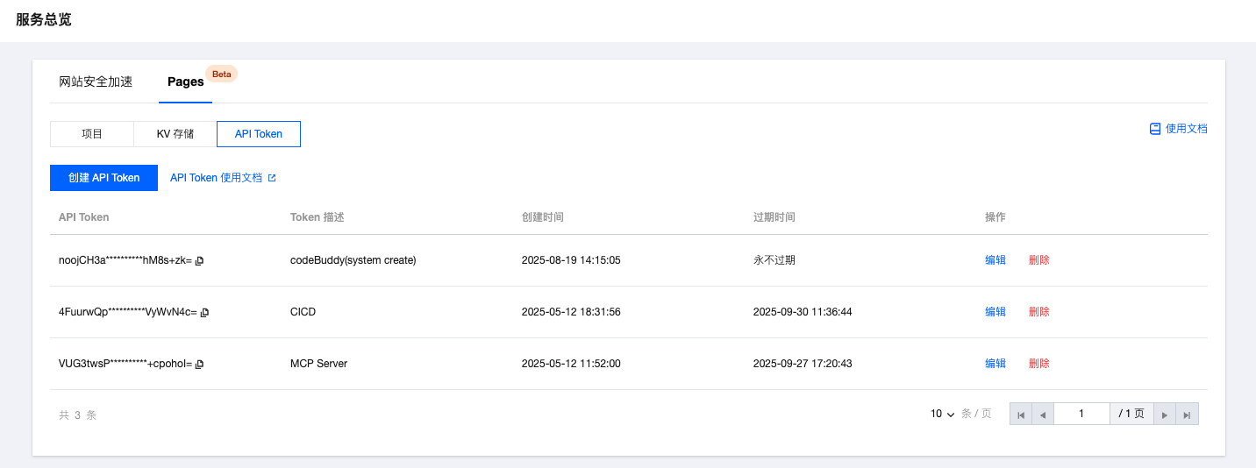This screenshot has height=468, width=1256.
Task: Open the KV 存储 sub-tab
Action: [175, 134]
